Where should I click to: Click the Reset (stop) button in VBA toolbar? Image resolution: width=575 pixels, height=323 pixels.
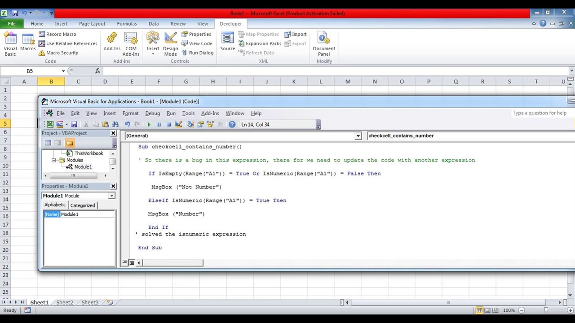pyautogui.click(x=169, y=124)
